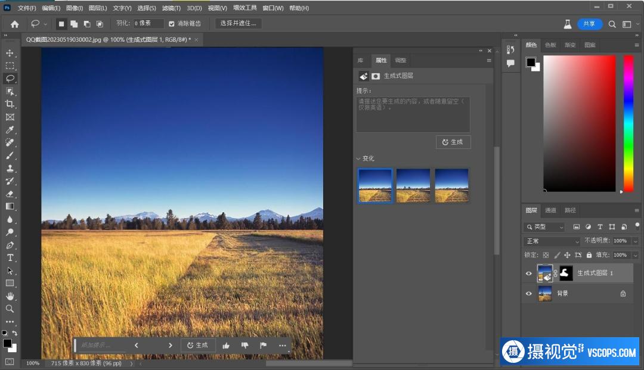
Task: Click the 共享 share button
Action: point(589,24)
